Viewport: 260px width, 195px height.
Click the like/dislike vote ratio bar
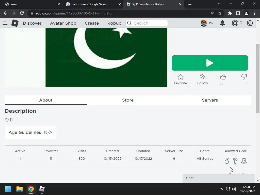[233, 81]
